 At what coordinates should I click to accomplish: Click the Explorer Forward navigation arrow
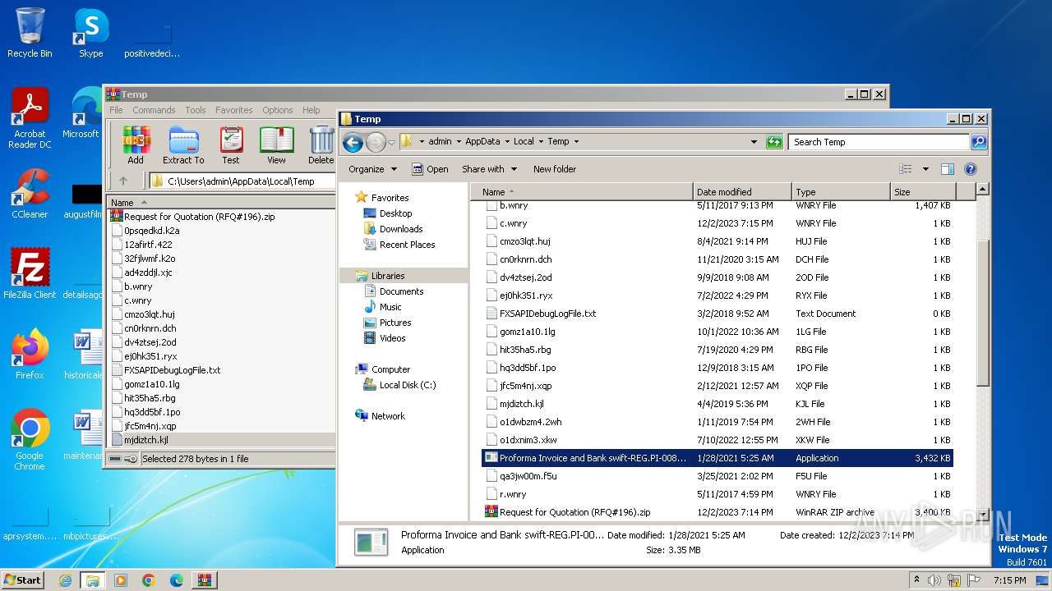(x=376, y=142)
